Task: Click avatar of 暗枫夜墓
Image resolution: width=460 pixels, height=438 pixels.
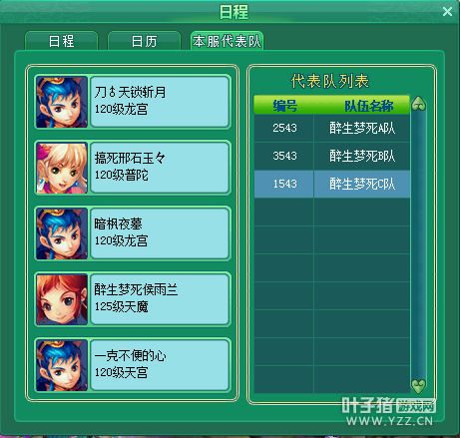Action: (62, 233)
